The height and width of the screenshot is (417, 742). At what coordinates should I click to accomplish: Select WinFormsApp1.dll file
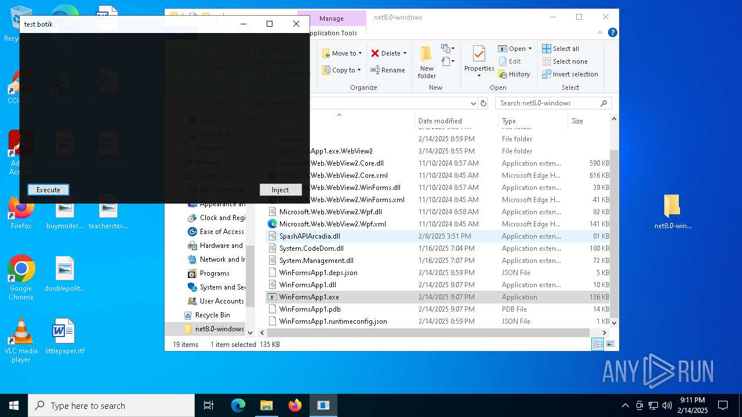pyautogui.click(x=438, y=285)
